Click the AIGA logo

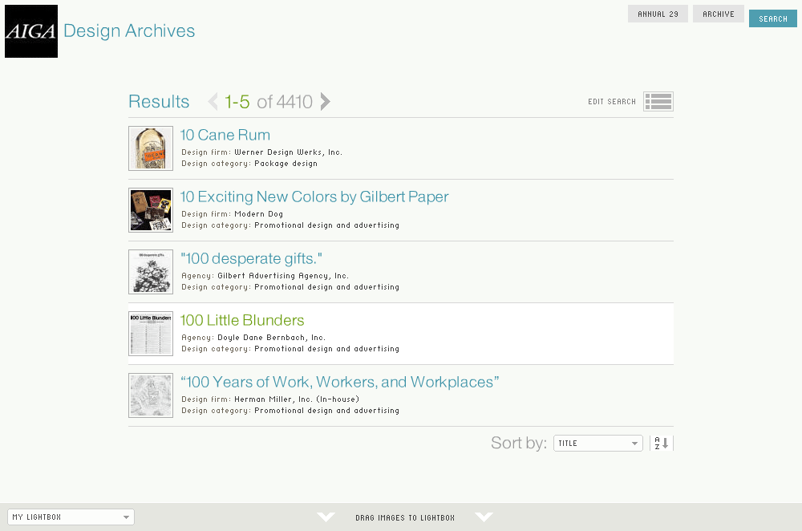tap(31, 31)
